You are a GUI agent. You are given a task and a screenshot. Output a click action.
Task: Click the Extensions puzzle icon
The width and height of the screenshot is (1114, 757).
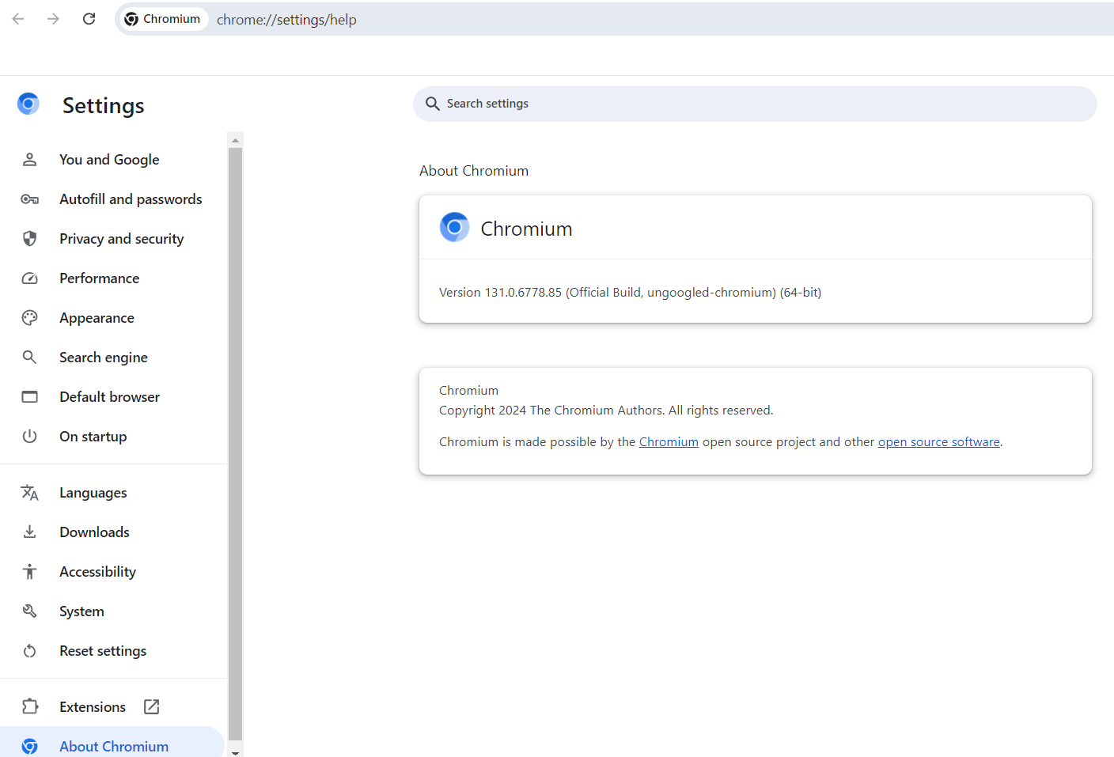tap(29, 706)
